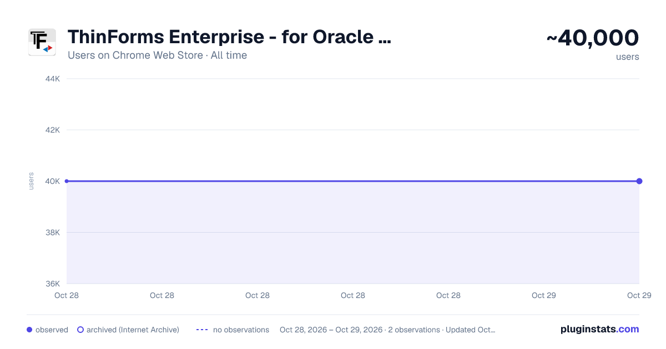Click the date range and observations summary text
Screen dimensions: 666x349
point(387,330)
